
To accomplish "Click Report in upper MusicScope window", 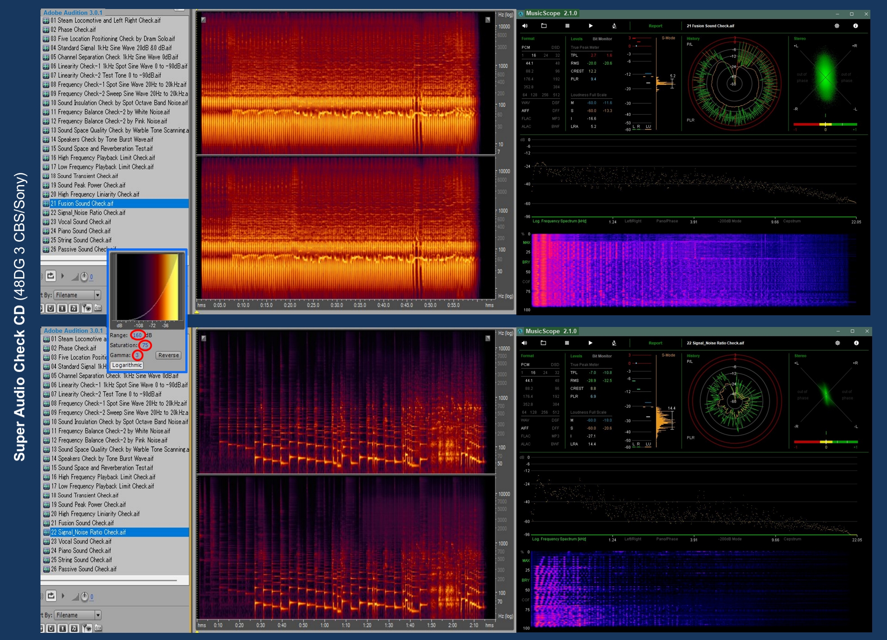I will tap(655, 26).
